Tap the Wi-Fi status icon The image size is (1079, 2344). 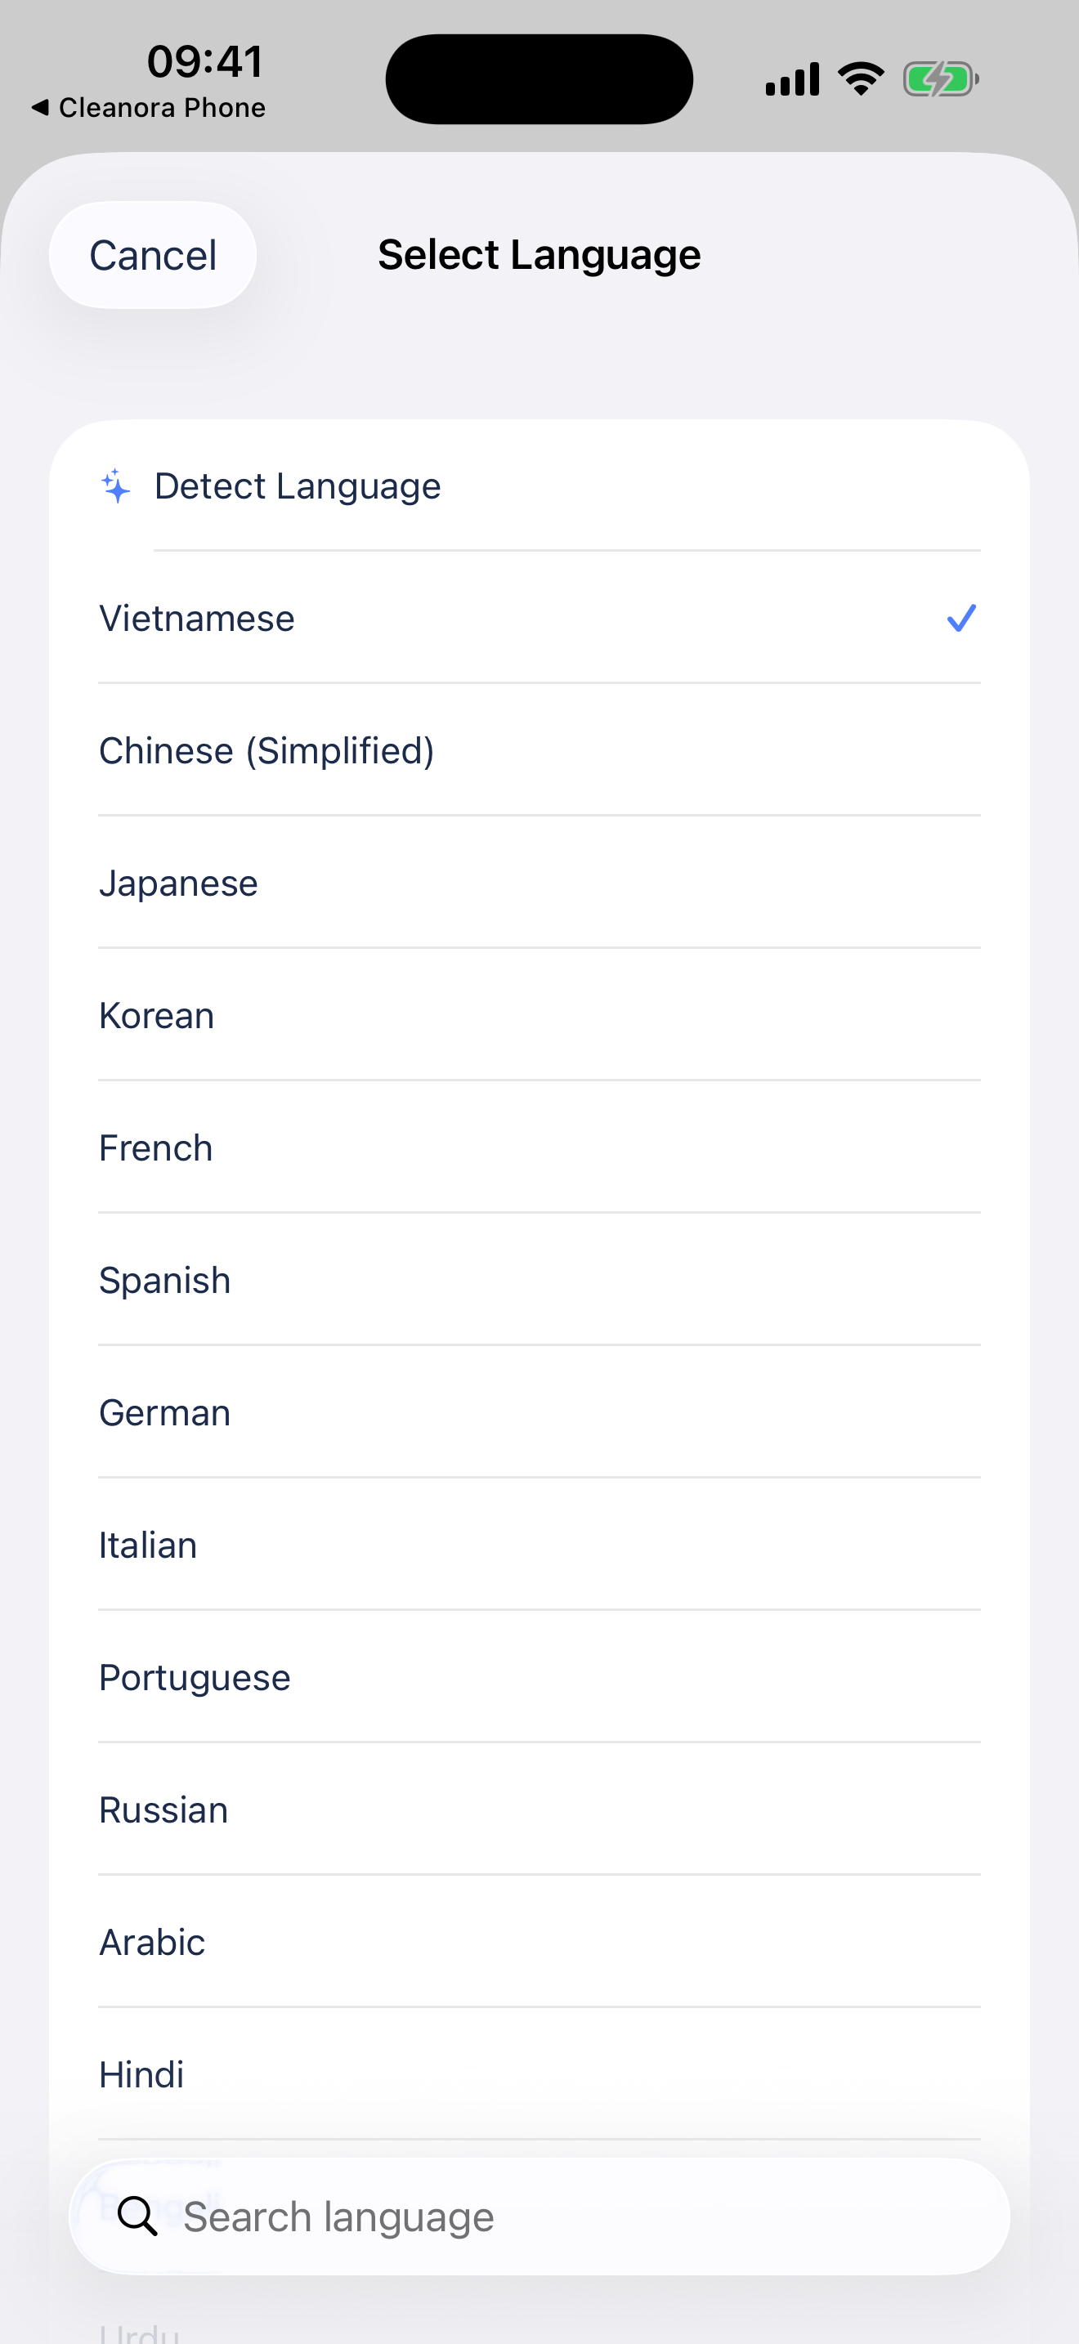pyautogui.click(x=861, y=79)
